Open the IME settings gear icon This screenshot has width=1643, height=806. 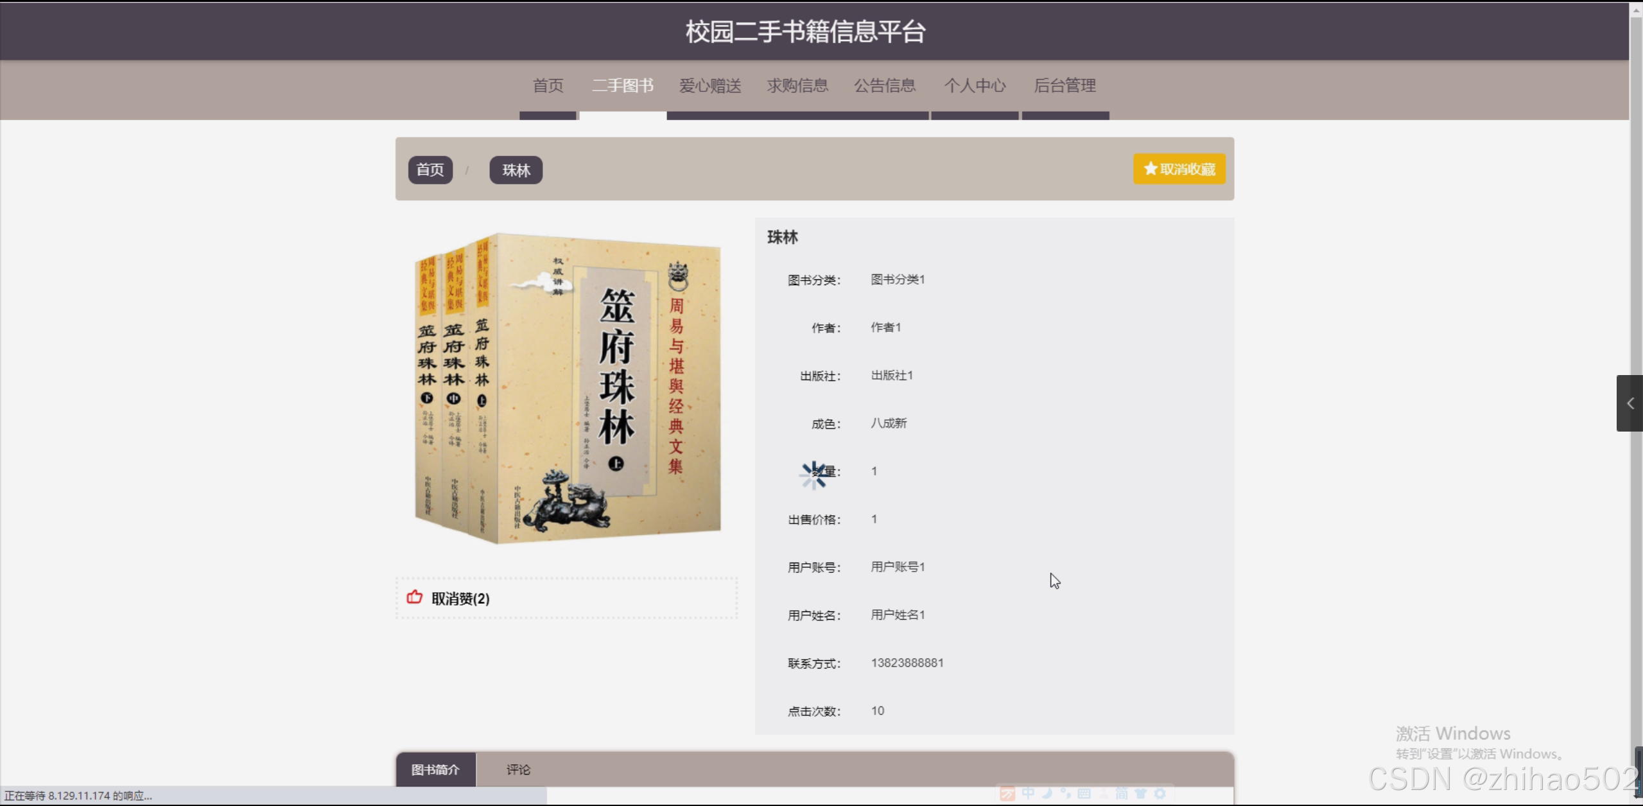tap(1160, 794)
